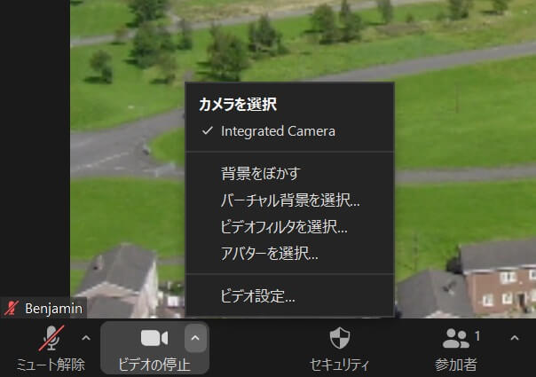Select Integrated Camera in the camera list
Image resolution: width=536 pixels, height=377 pixels.
(289, 131)
